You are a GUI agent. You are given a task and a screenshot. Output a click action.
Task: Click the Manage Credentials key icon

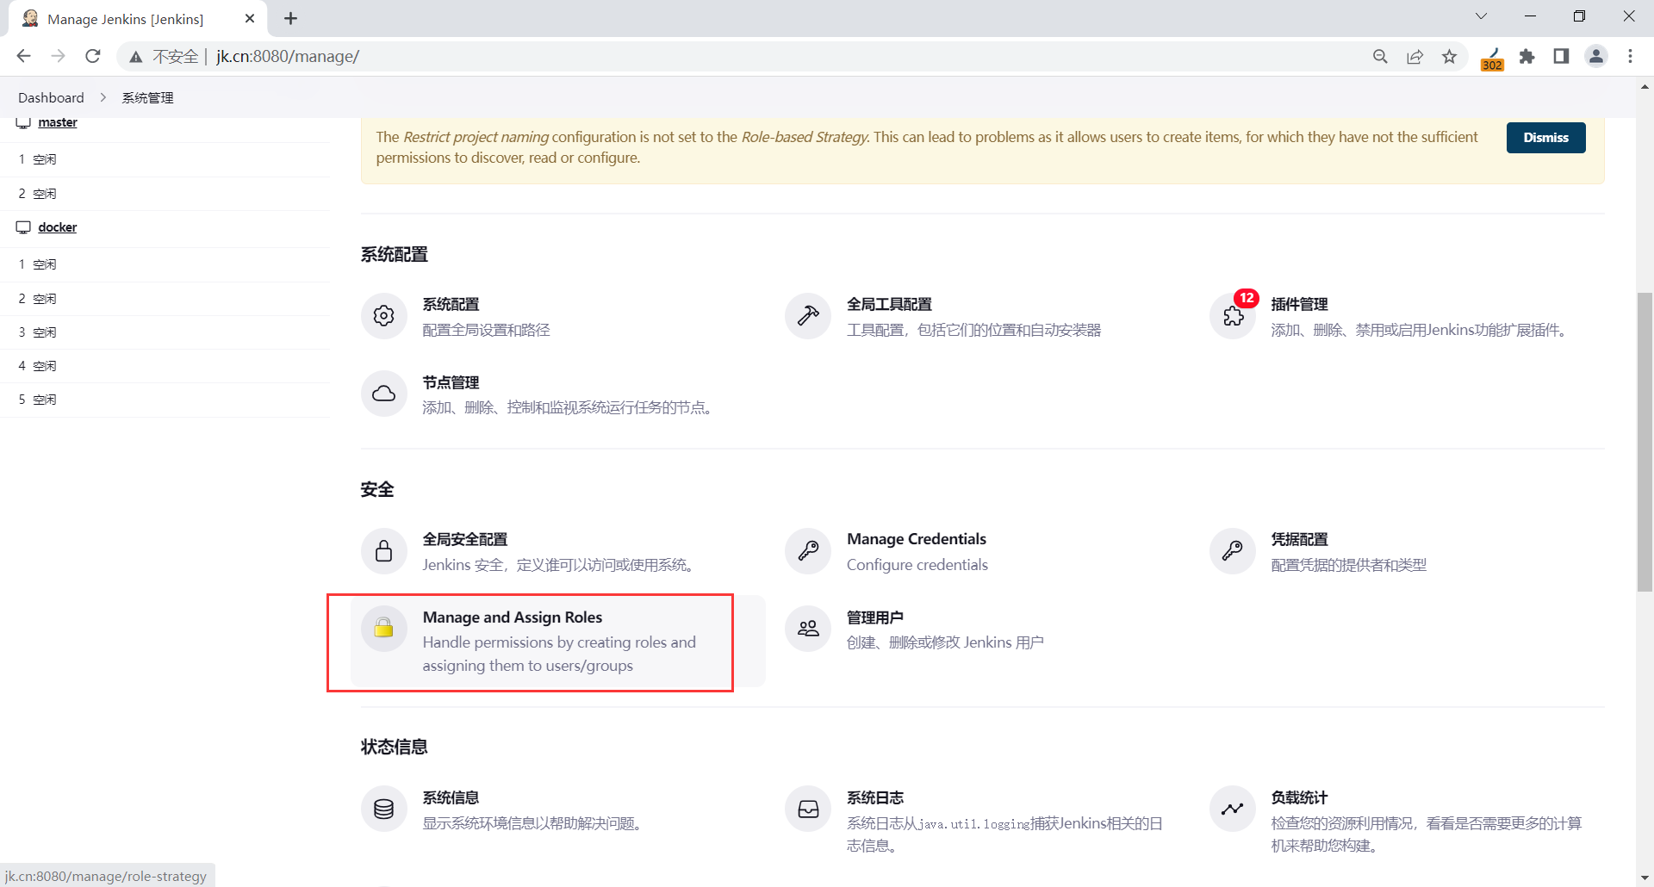pos(808,551)
